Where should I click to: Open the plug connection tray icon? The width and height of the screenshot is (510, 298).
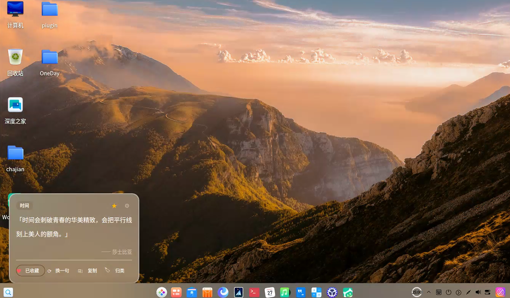(x=468, y=292)
